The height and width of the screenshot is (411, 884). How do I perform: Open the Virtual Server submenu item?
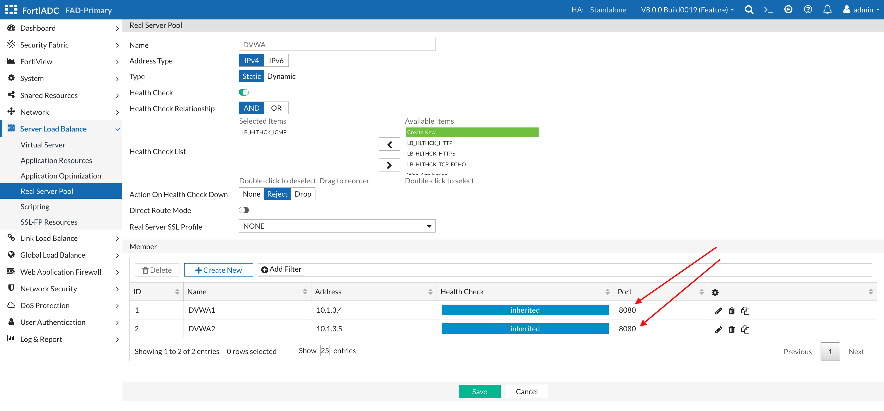[43, 145]
